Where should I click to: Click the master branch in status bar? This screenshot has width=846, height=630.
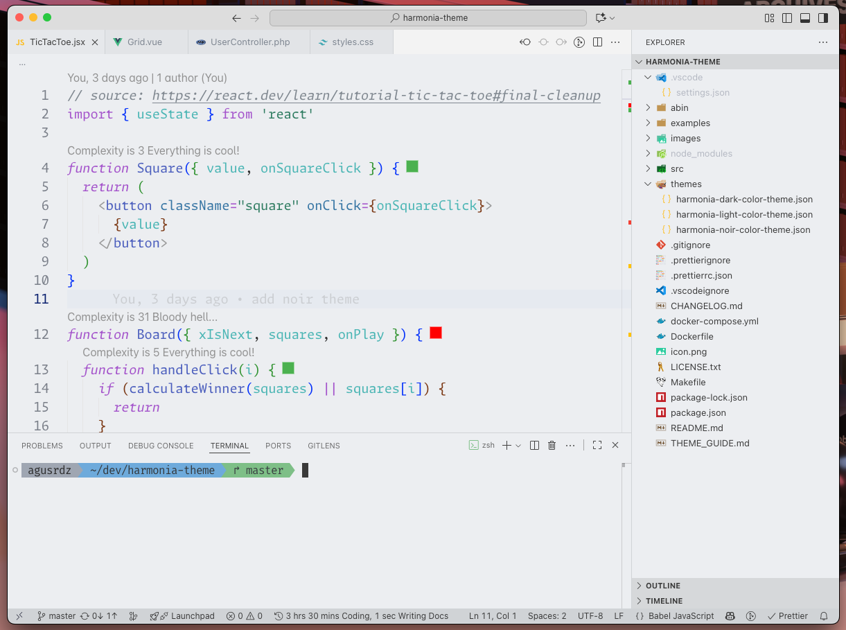(x=56, y=615)
